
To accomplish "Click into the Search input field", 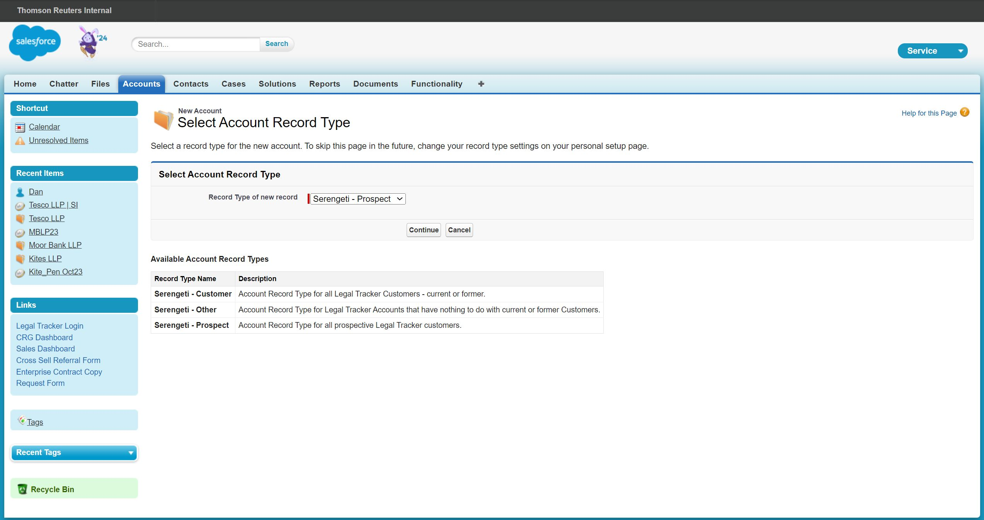I will pos(196,44).
